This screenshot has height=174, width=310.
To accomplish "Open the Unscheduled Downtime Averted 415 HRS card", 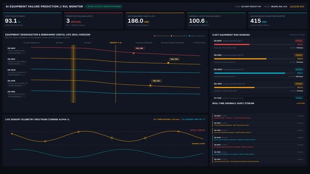I will click(278, 21).
